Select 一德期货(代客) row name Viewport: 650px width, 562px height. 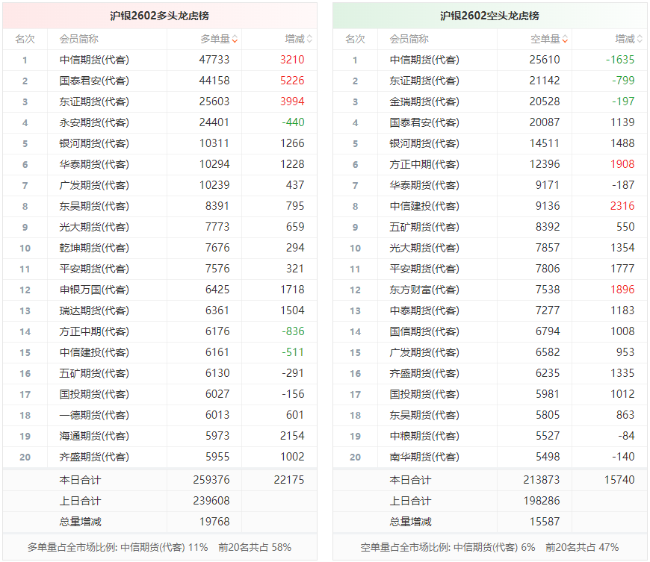coord(94,415)
